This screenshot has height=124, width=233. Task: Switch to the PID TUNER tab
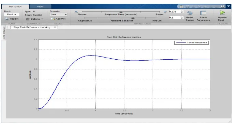[x=15, y=6]
